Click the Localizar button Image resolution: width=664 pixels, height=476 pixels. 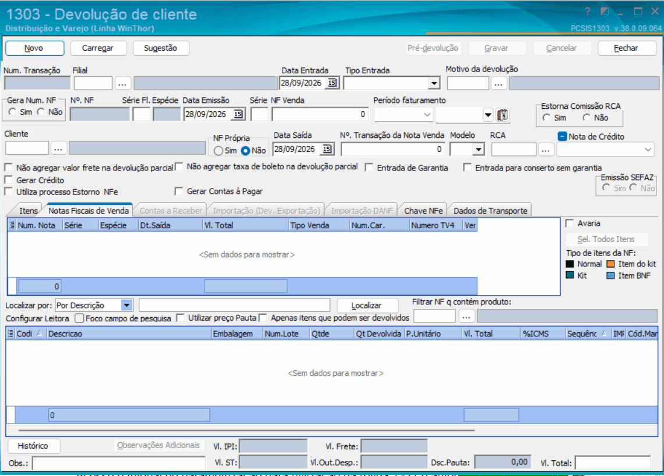[367, 306]
